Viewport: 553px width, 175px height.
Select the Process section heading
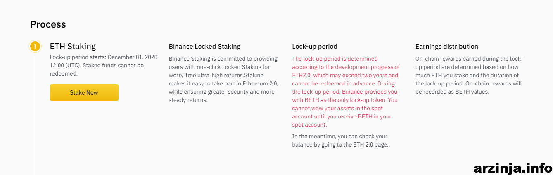[x=48, y=24]
